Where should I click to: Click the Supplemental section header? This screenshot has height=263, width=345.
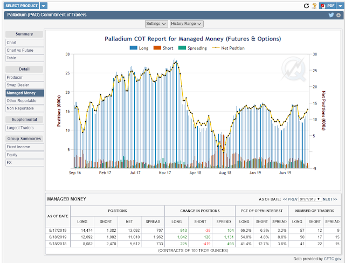(24, 120)
